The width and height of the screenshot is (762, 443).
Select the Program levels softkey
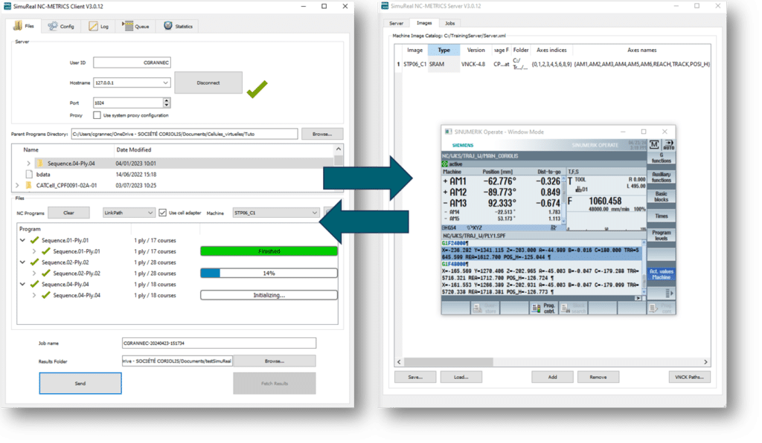click(x=661, y=236)
